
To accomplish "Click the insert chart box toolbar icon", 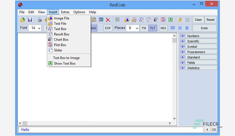I will click(156, 20).
